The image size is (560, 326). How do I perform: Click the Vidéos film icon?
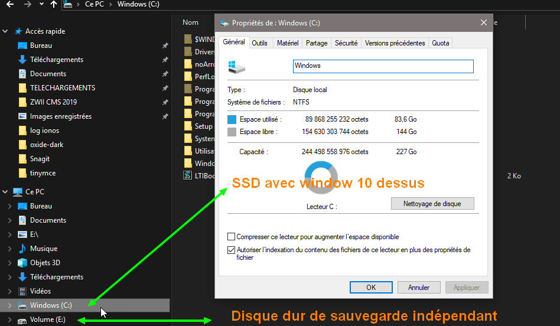click(x=22, y=291)
